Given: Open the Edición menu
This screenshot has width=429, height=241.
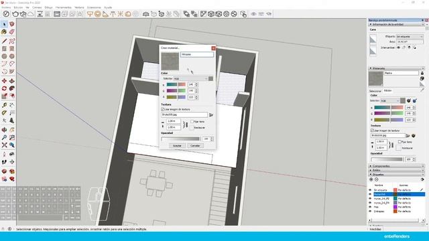Looking at the screenshot, I should click(18, 7).
